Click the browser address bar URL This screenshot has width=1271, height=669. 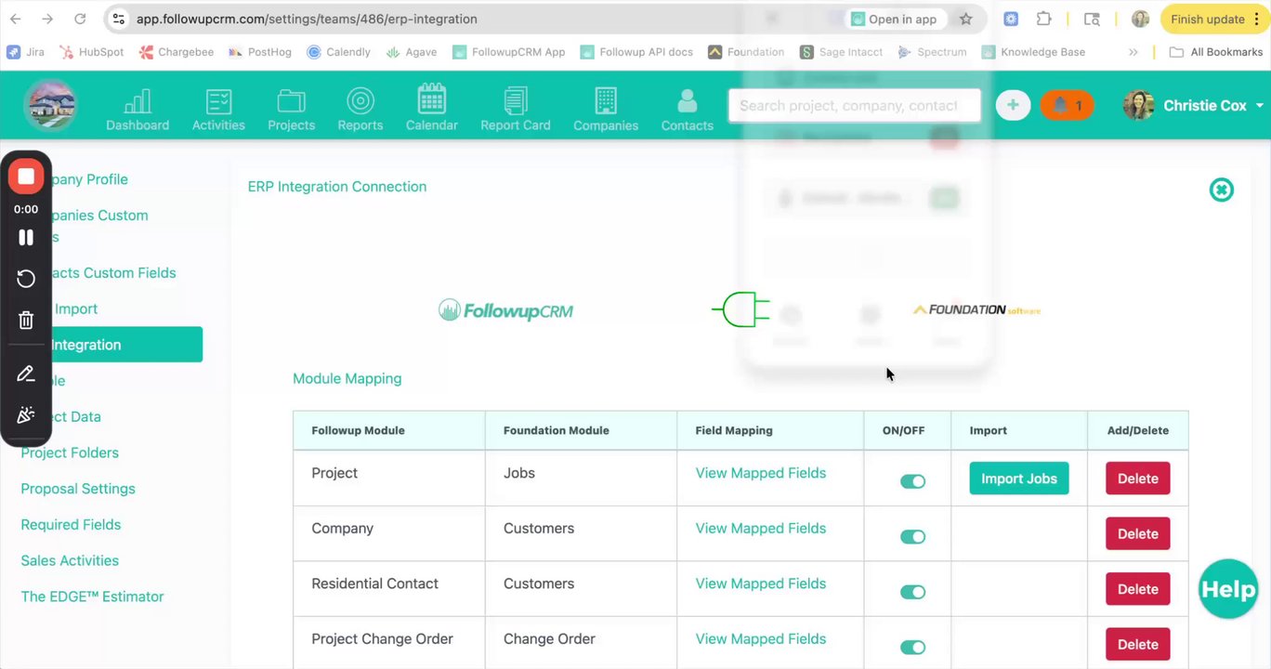coord(307,19)
